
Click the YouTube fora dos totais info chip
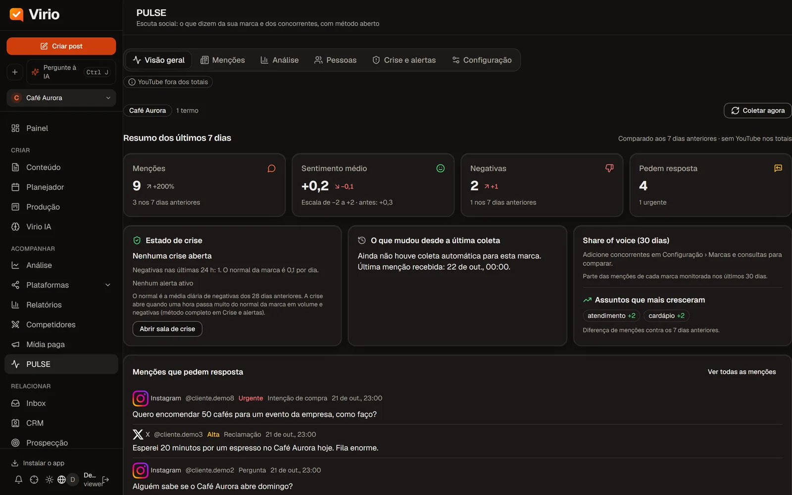click(x=168, y=82)
